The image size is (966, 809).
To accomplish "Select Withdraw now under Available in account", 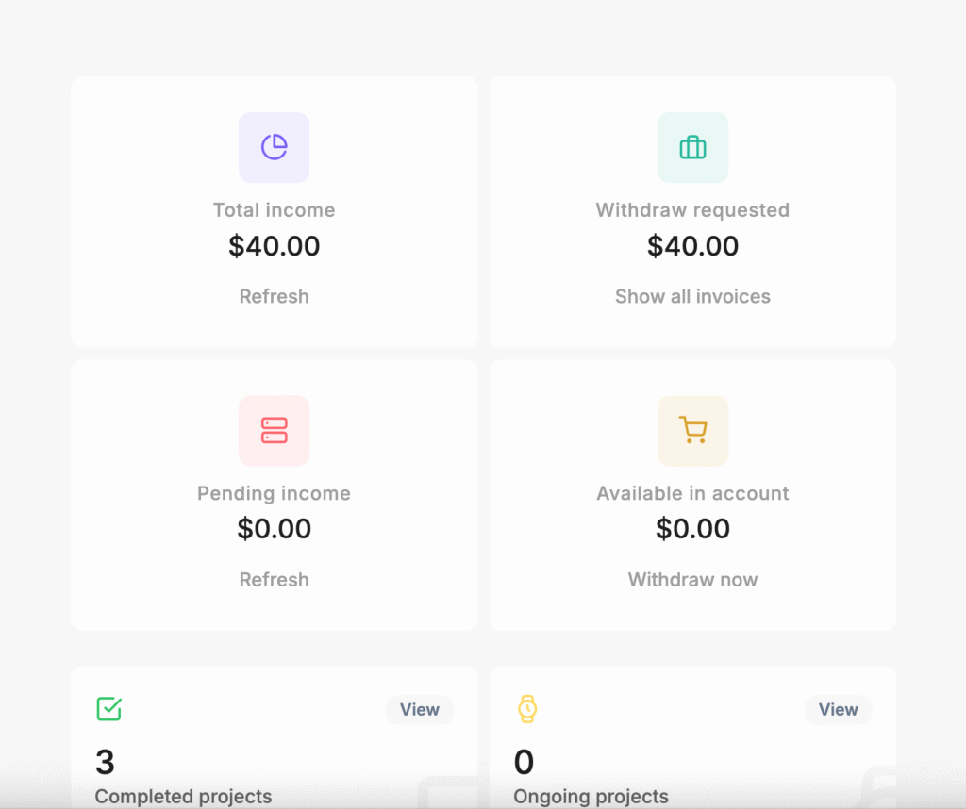I will [692, 579].
